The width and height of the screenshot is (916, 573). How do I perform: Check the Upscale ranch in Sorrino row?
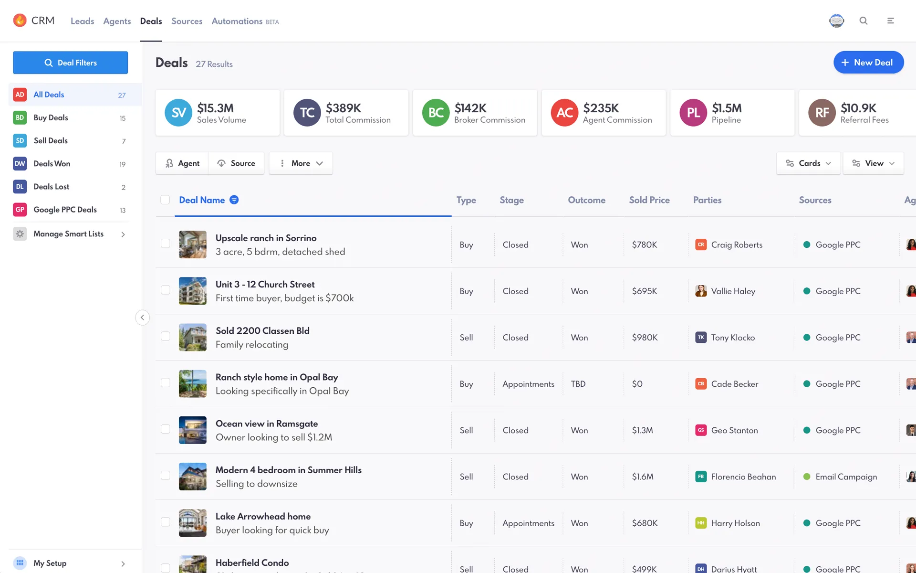coord(166,244)
